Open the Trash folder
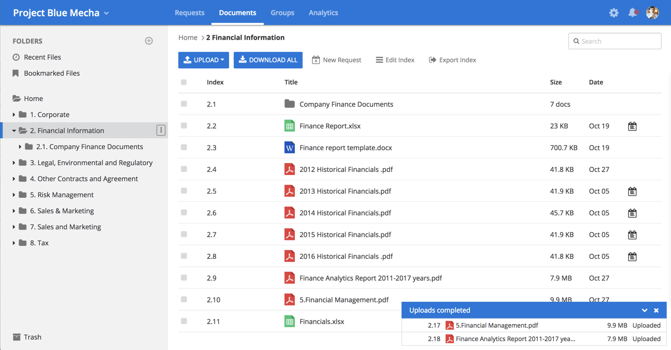Screen dimensions: 671x350 [32, 337]
